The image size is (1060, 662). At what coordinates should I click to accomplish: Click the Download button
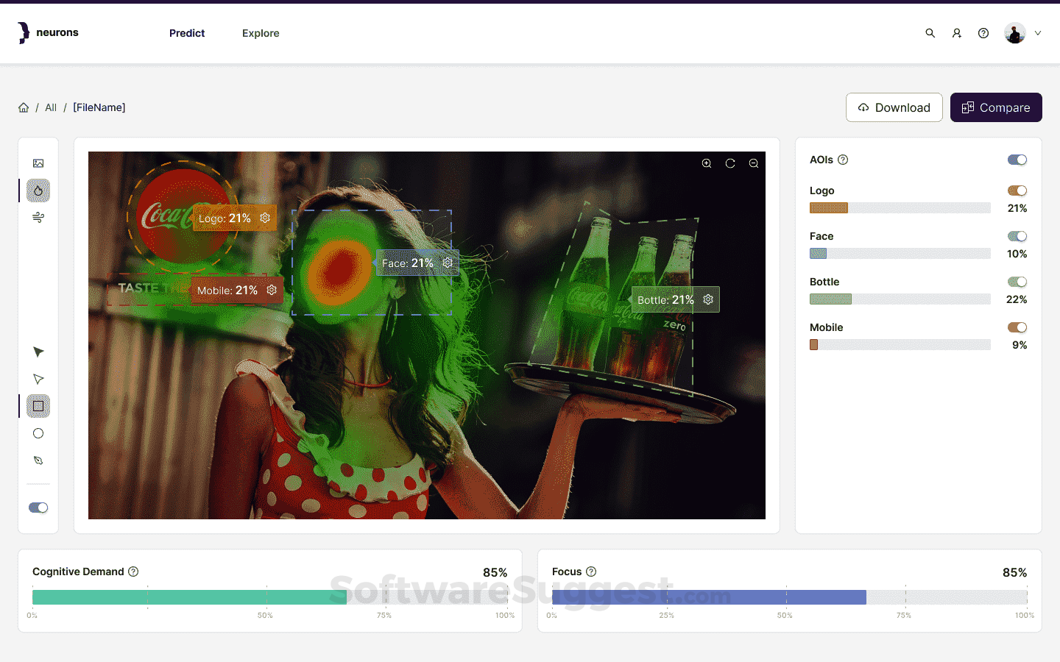[894, 107]
